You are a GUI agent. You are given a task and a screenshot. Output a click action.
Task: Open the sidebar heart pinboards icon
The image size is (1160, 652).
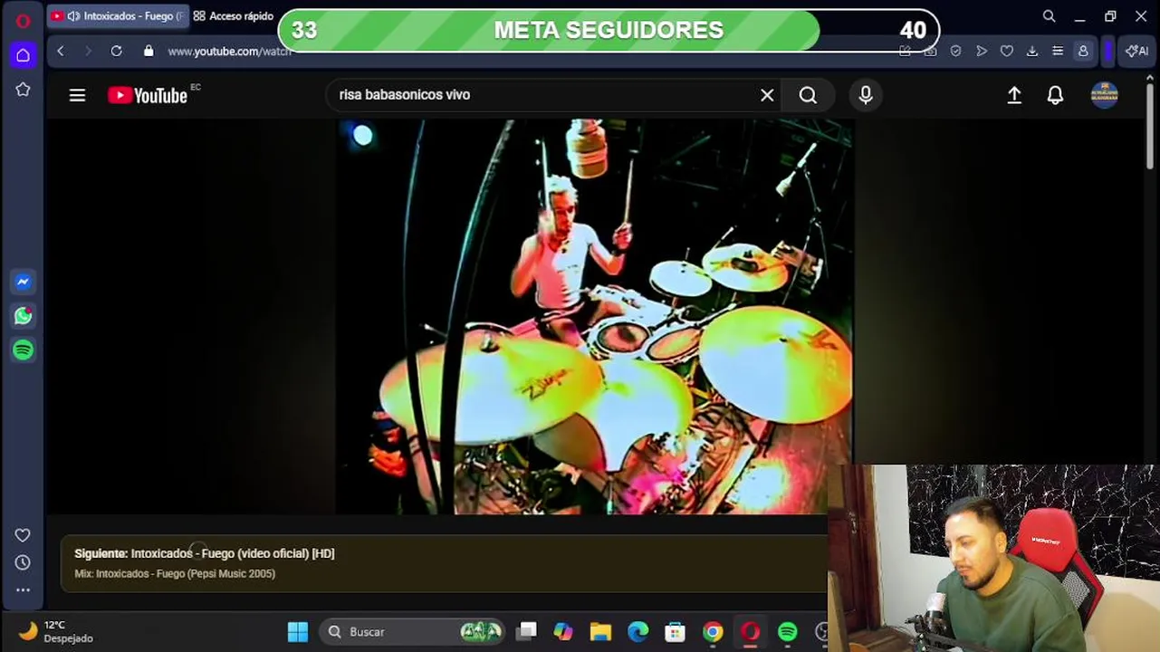23,535
